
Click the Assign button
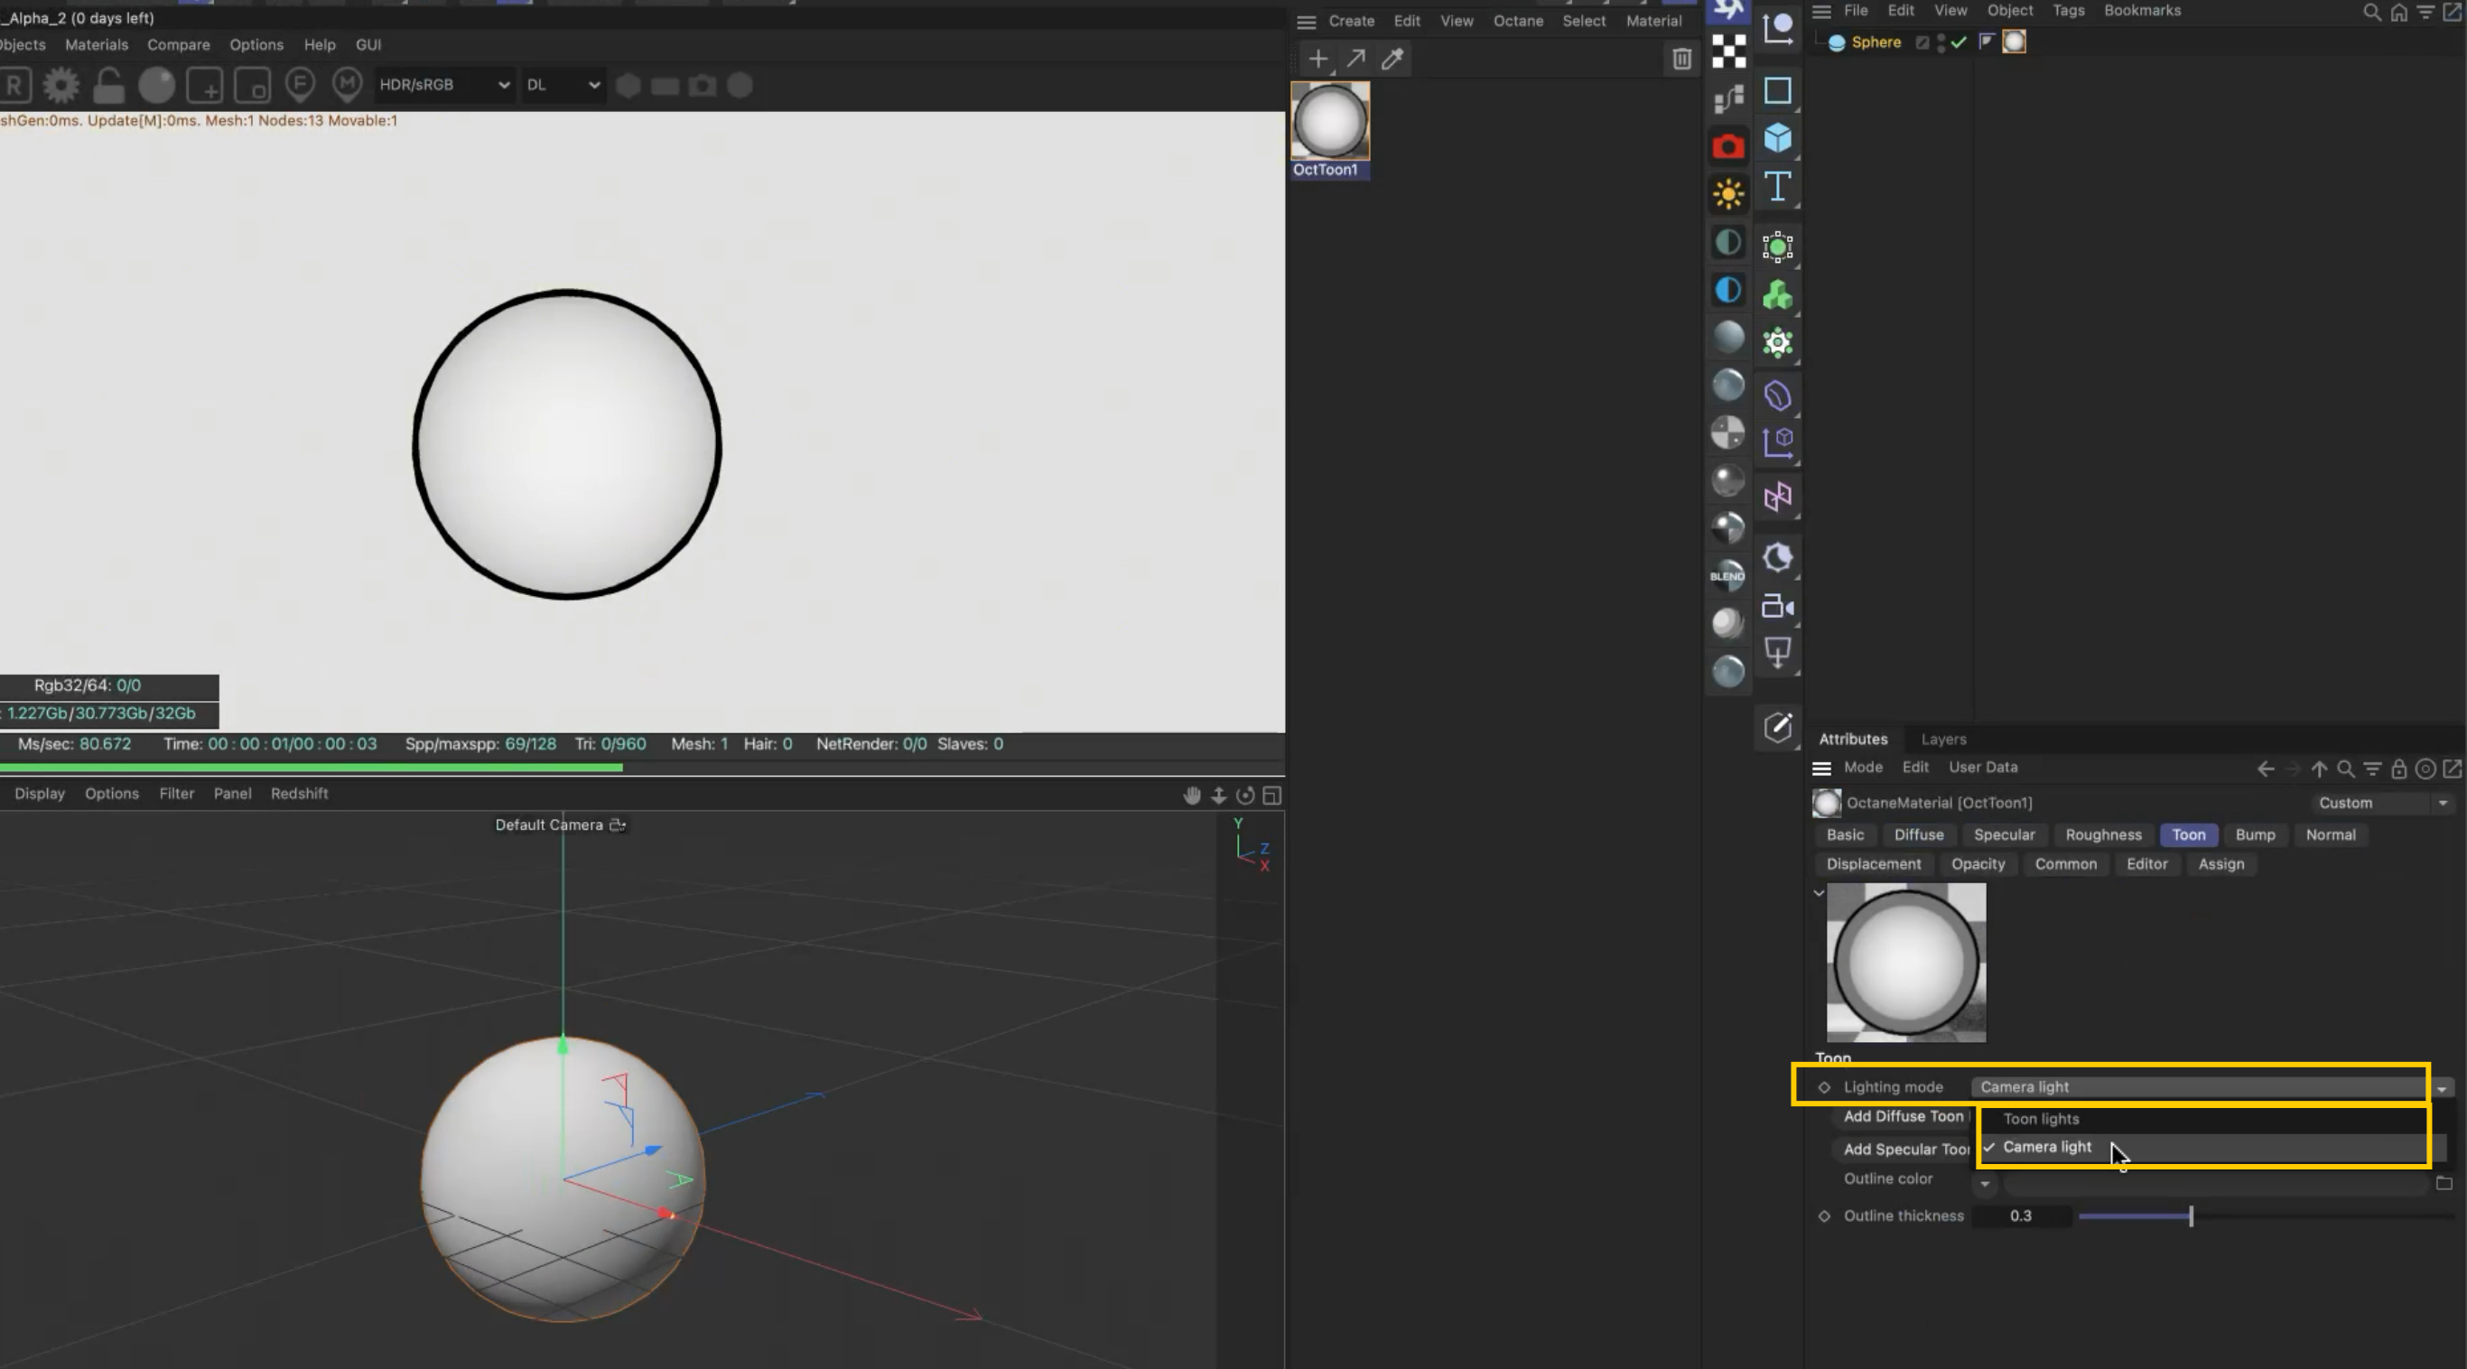pos(2220,864)
